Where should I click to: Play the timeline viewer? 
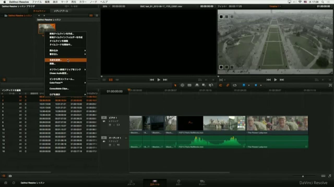(x=275, y=80)
